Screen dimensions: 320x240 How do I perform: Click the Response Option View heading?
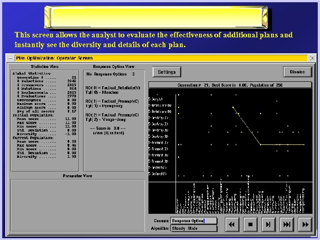tap(113, 67)
